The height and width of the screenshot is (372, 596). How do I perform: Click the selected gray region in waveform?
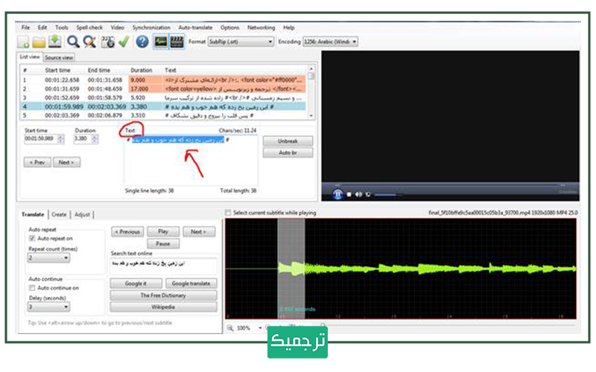coord(291,269)
